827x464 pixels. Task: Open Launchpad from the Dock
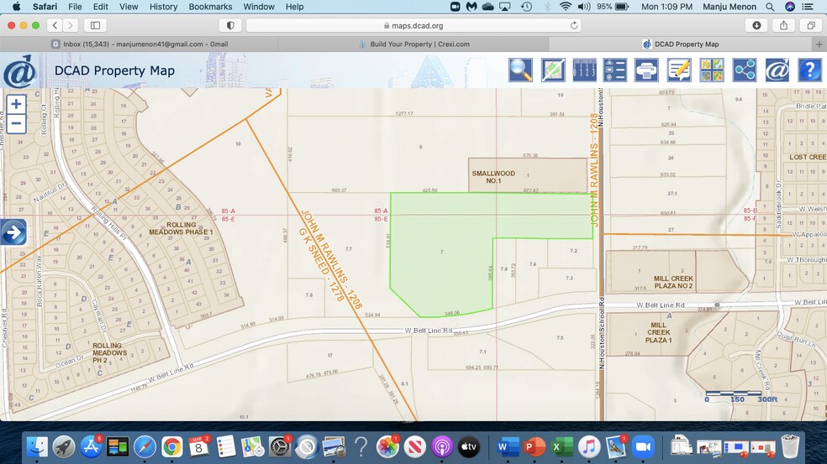(64, 446)
